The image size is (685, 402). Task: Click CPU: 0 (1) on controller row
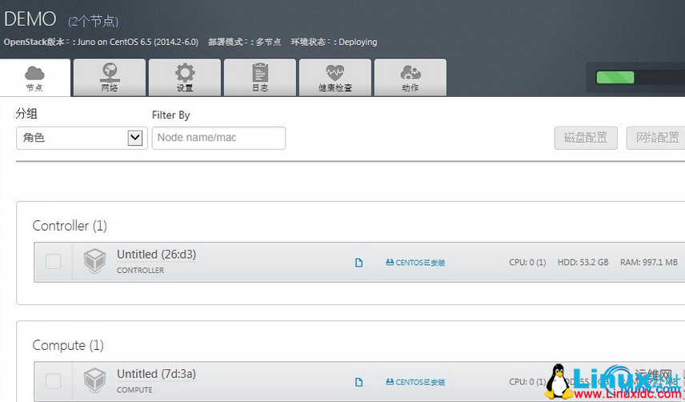pyautogui.click(x=527, y=262)
